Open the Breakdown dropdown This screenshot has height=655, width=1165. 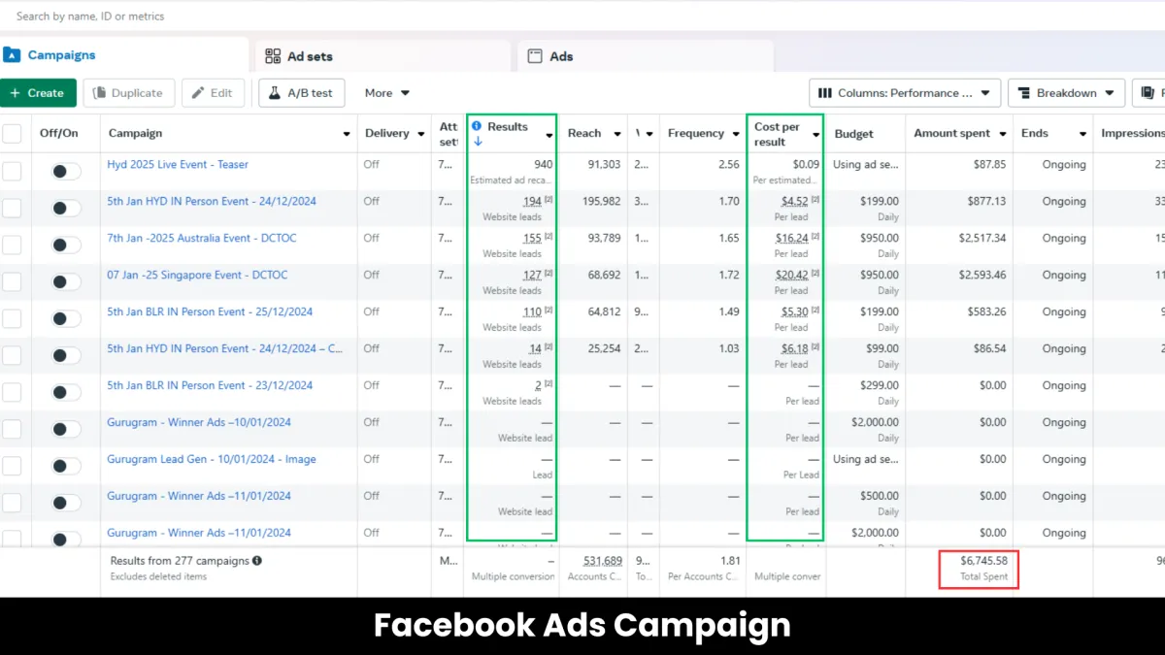click(1066, 93)
